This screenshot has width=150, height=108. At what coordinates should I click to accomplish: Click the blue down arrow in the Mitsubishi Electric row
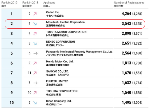click(35, 24)
